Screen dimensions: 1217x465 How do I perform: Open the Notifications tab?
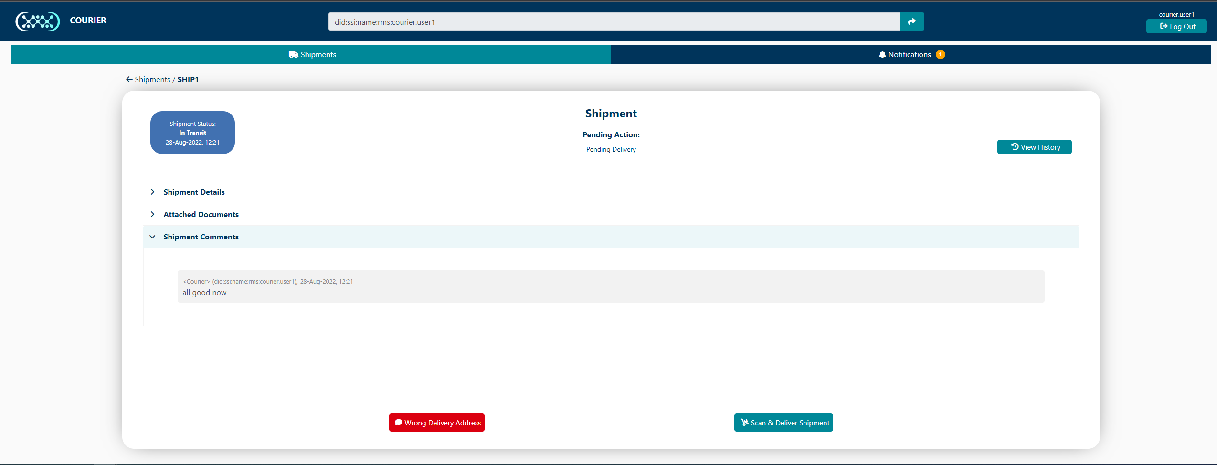(x=910, y=54)
